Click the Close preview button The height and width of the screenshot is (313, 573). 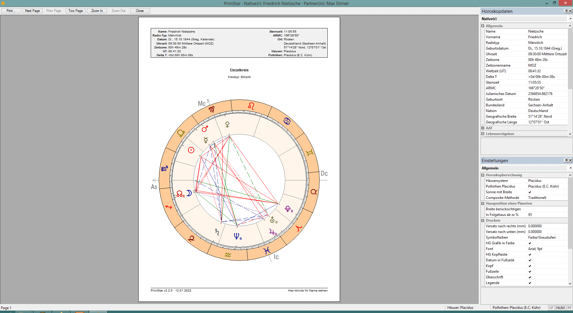coord(140,11)
